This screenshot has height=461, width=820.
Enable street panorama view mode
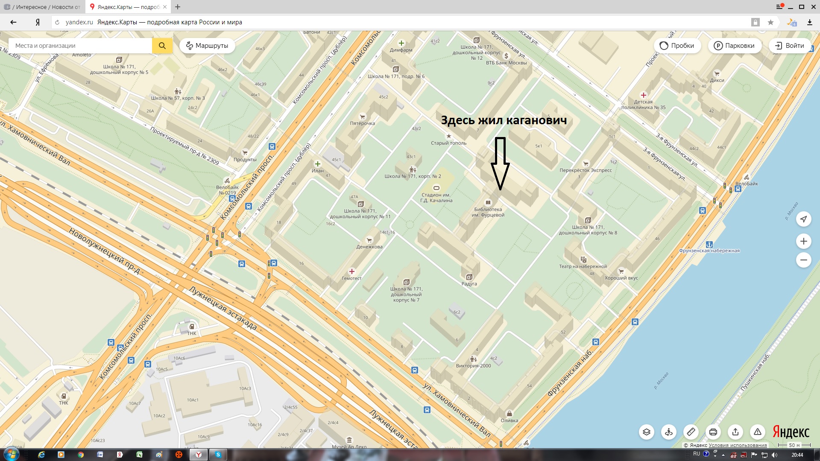click(x=669, y=432)
